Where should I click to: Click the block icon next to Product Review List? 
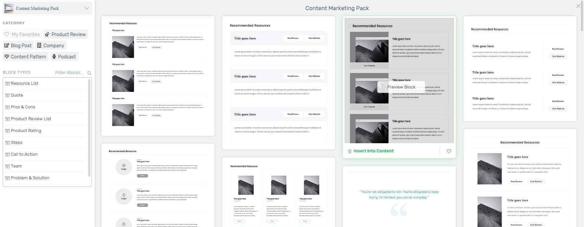[7, 119]
